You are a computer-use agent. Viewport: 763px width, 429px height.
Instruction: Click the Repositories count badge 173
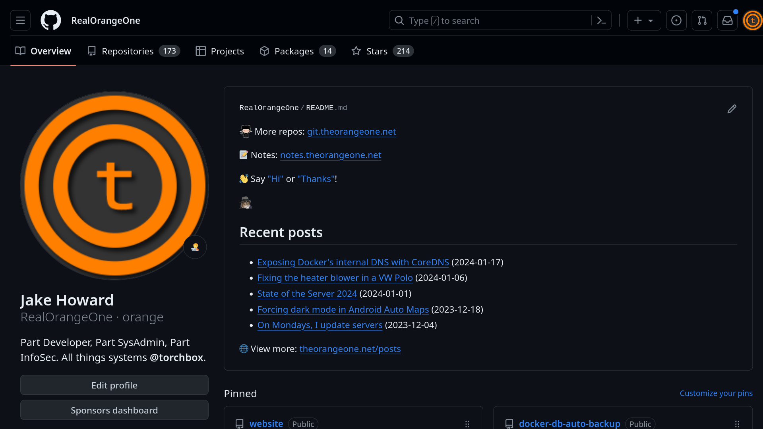pos(170,51)
